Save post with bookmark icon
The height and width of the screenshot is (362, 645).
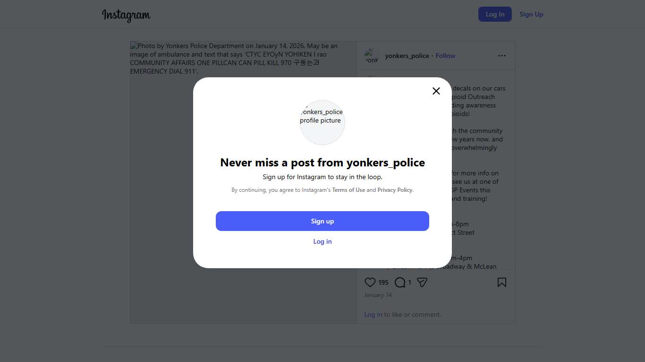pyautogui.click(x=501, y=282)
